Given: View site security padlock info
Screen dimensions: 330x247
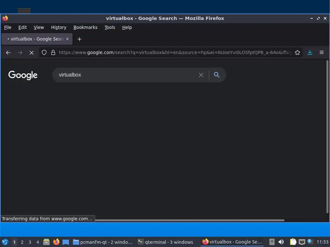Looking at the screenshot, I should pos(53,52).
